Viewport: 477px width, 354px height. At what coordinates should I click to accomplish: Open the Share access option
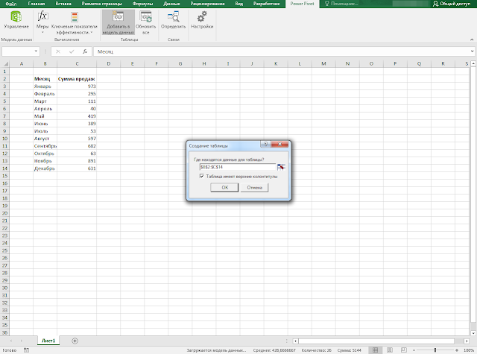coord(452,4)
